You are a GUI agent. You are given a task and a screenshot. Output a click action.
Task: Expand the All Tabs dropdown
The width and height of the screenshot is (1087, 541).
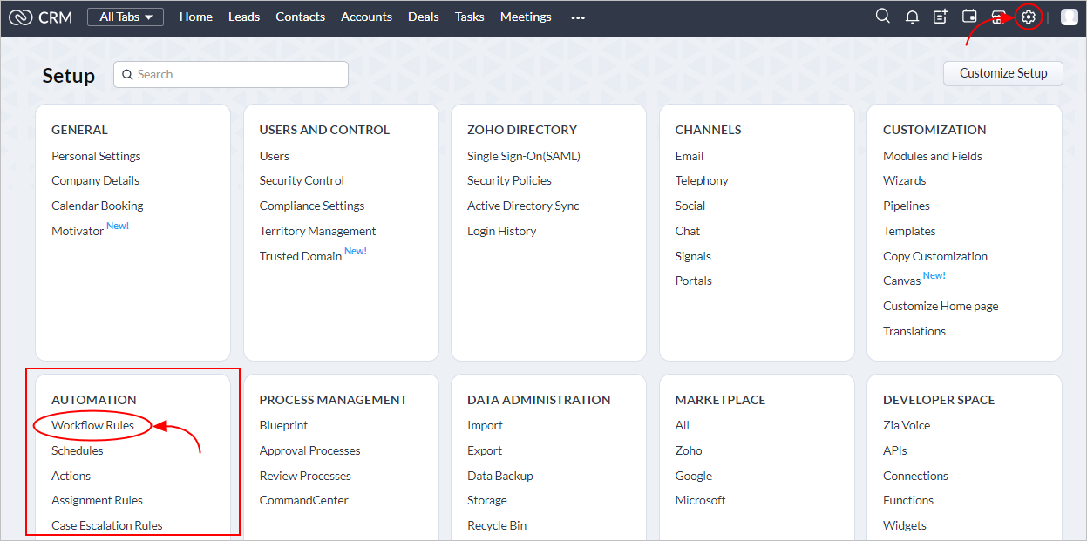(x=126, y=17)
